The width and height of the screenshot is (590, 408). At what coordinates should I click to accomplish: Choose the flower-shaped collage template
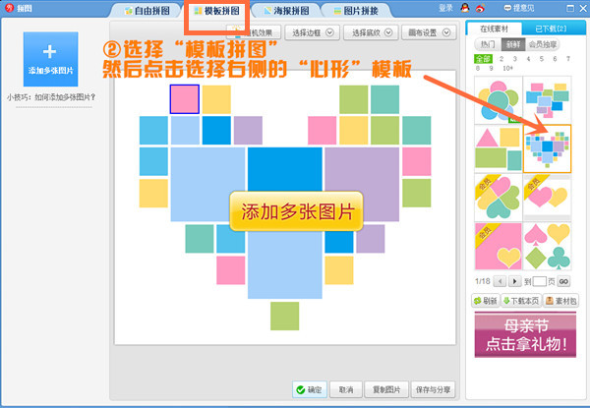(498, 99)
